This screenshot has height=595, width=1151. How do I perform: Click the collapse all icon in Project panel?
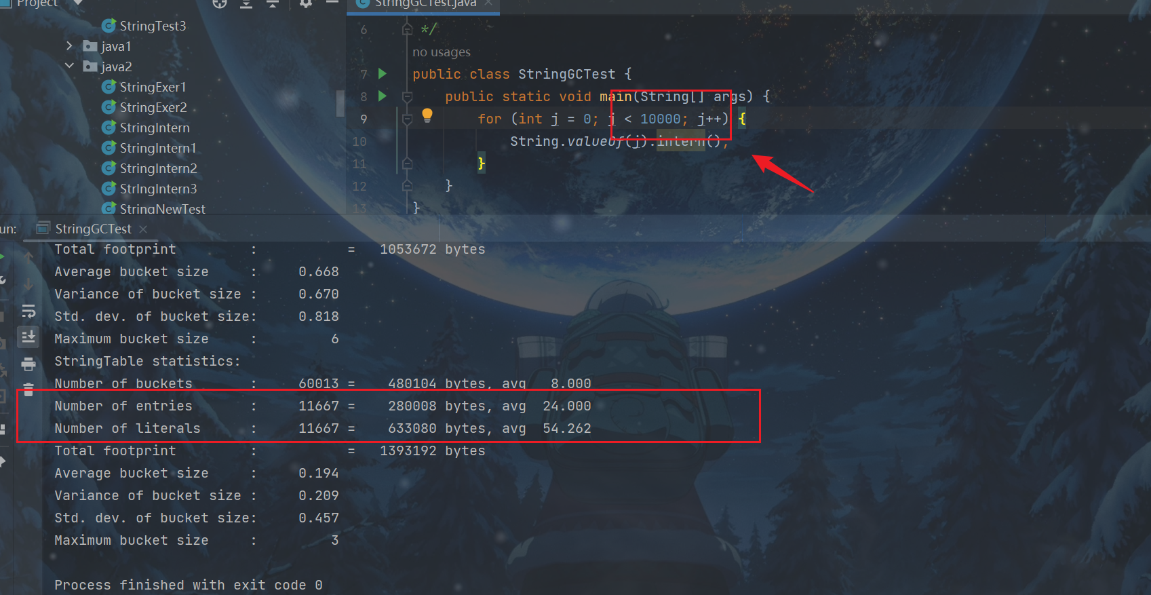[x=273, y=3]
